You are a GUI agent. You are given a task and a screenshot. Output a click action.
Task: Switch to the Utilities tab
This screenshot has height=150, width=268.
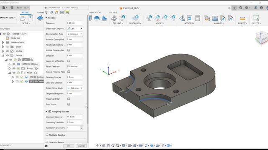click(113, 12)
